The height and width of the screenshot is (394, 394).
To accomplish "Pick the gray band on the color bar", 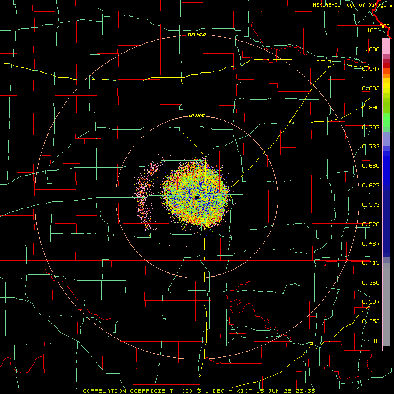I will pos(387,304).
